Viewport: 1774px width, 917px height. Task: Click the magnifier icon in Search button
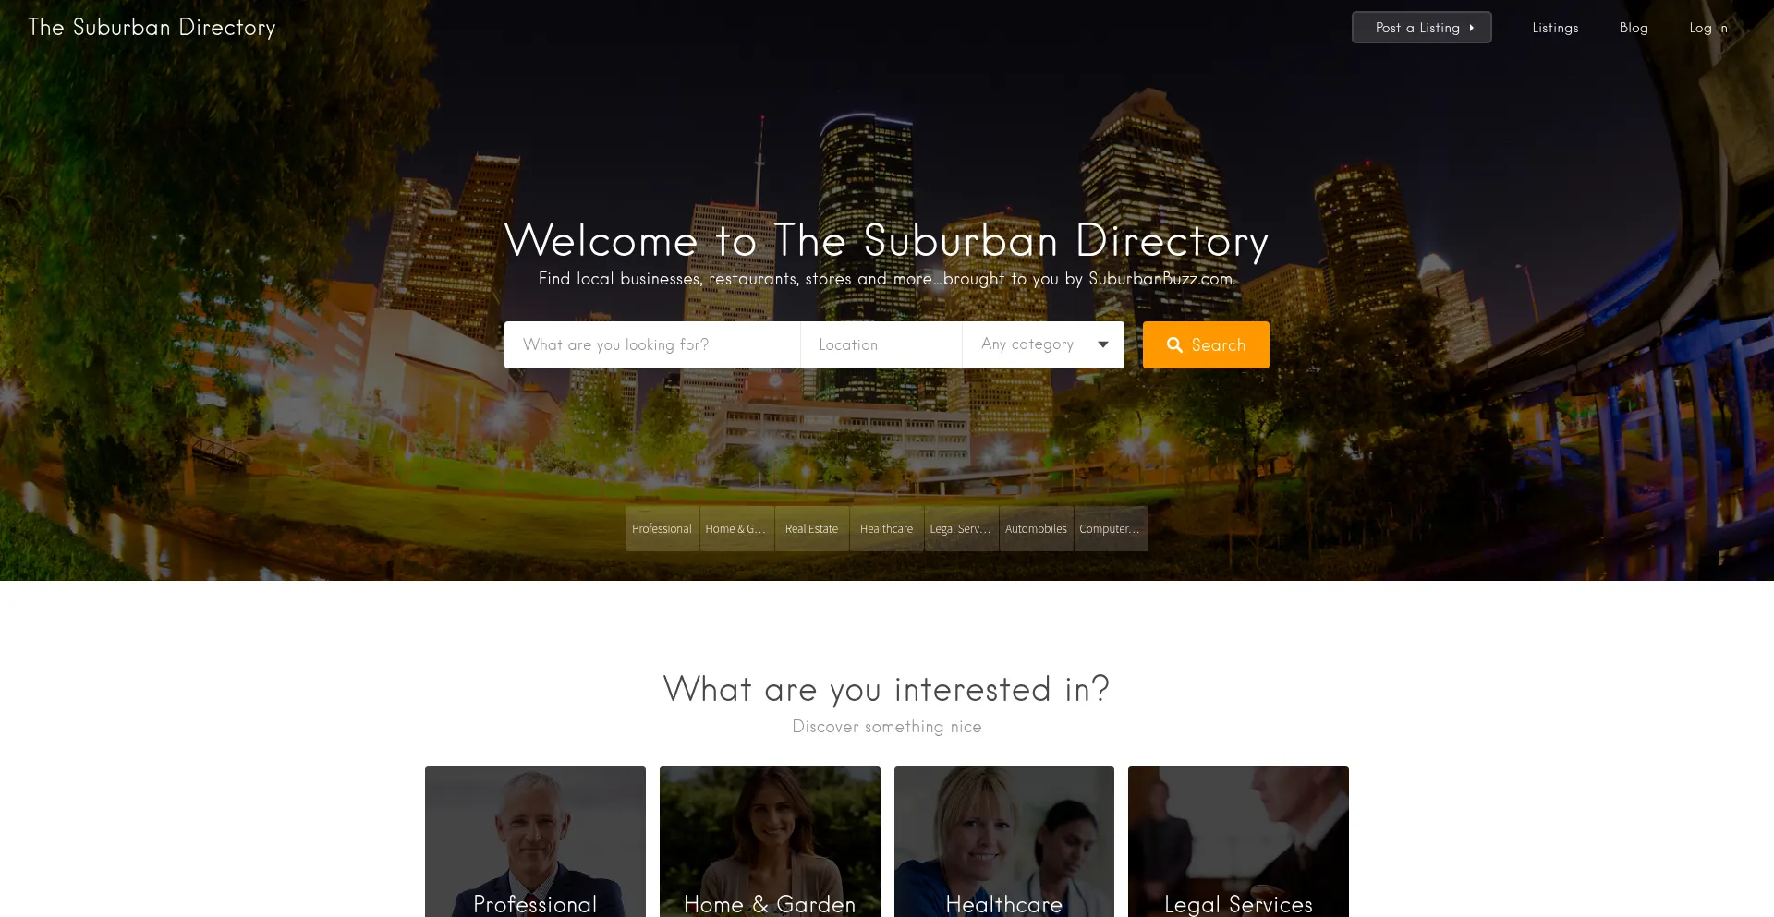point(1174,344)
